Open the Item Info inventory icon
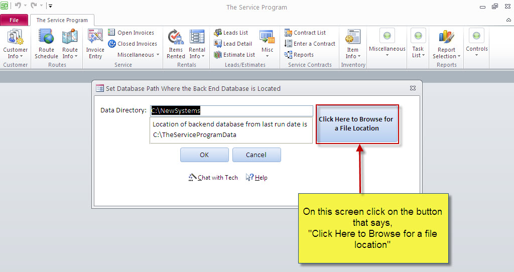Viewport: 514px width, 272px height. (x=353, y=37)
